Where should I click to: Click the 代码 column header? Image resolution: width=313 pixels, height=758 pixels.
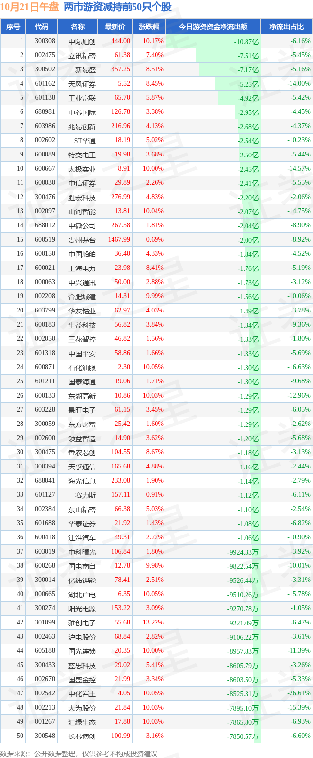click(x=42, y=27)
